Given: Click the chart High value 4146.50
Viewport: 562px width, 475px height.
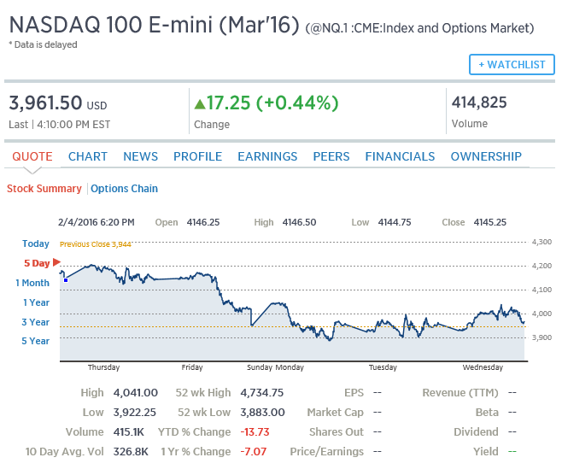Looking at the screenshot, I should 299,222.
